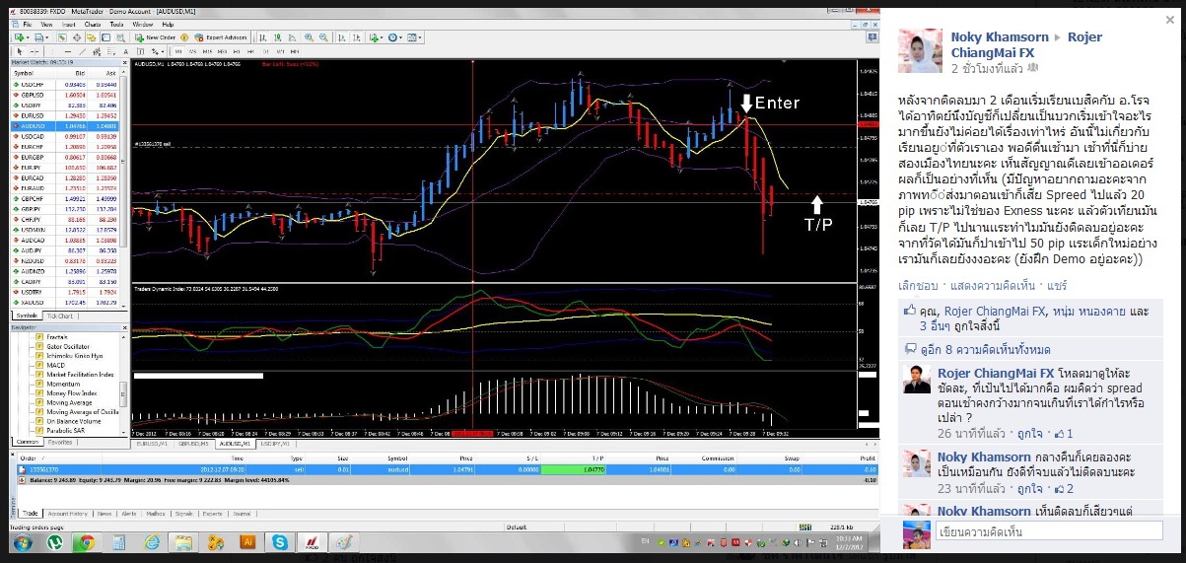
Task: Select the Fibonacci Retracement tool
Action: [x=111, y=51]
